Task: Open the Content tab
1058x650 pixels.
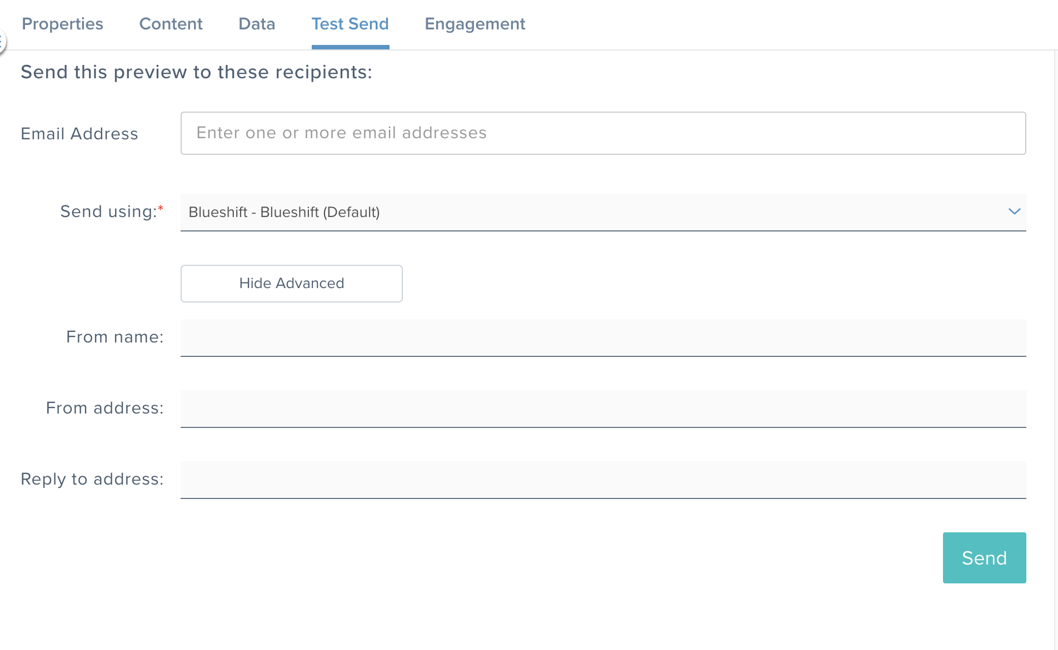Action: pyautogui.click(x=171, y=24)
